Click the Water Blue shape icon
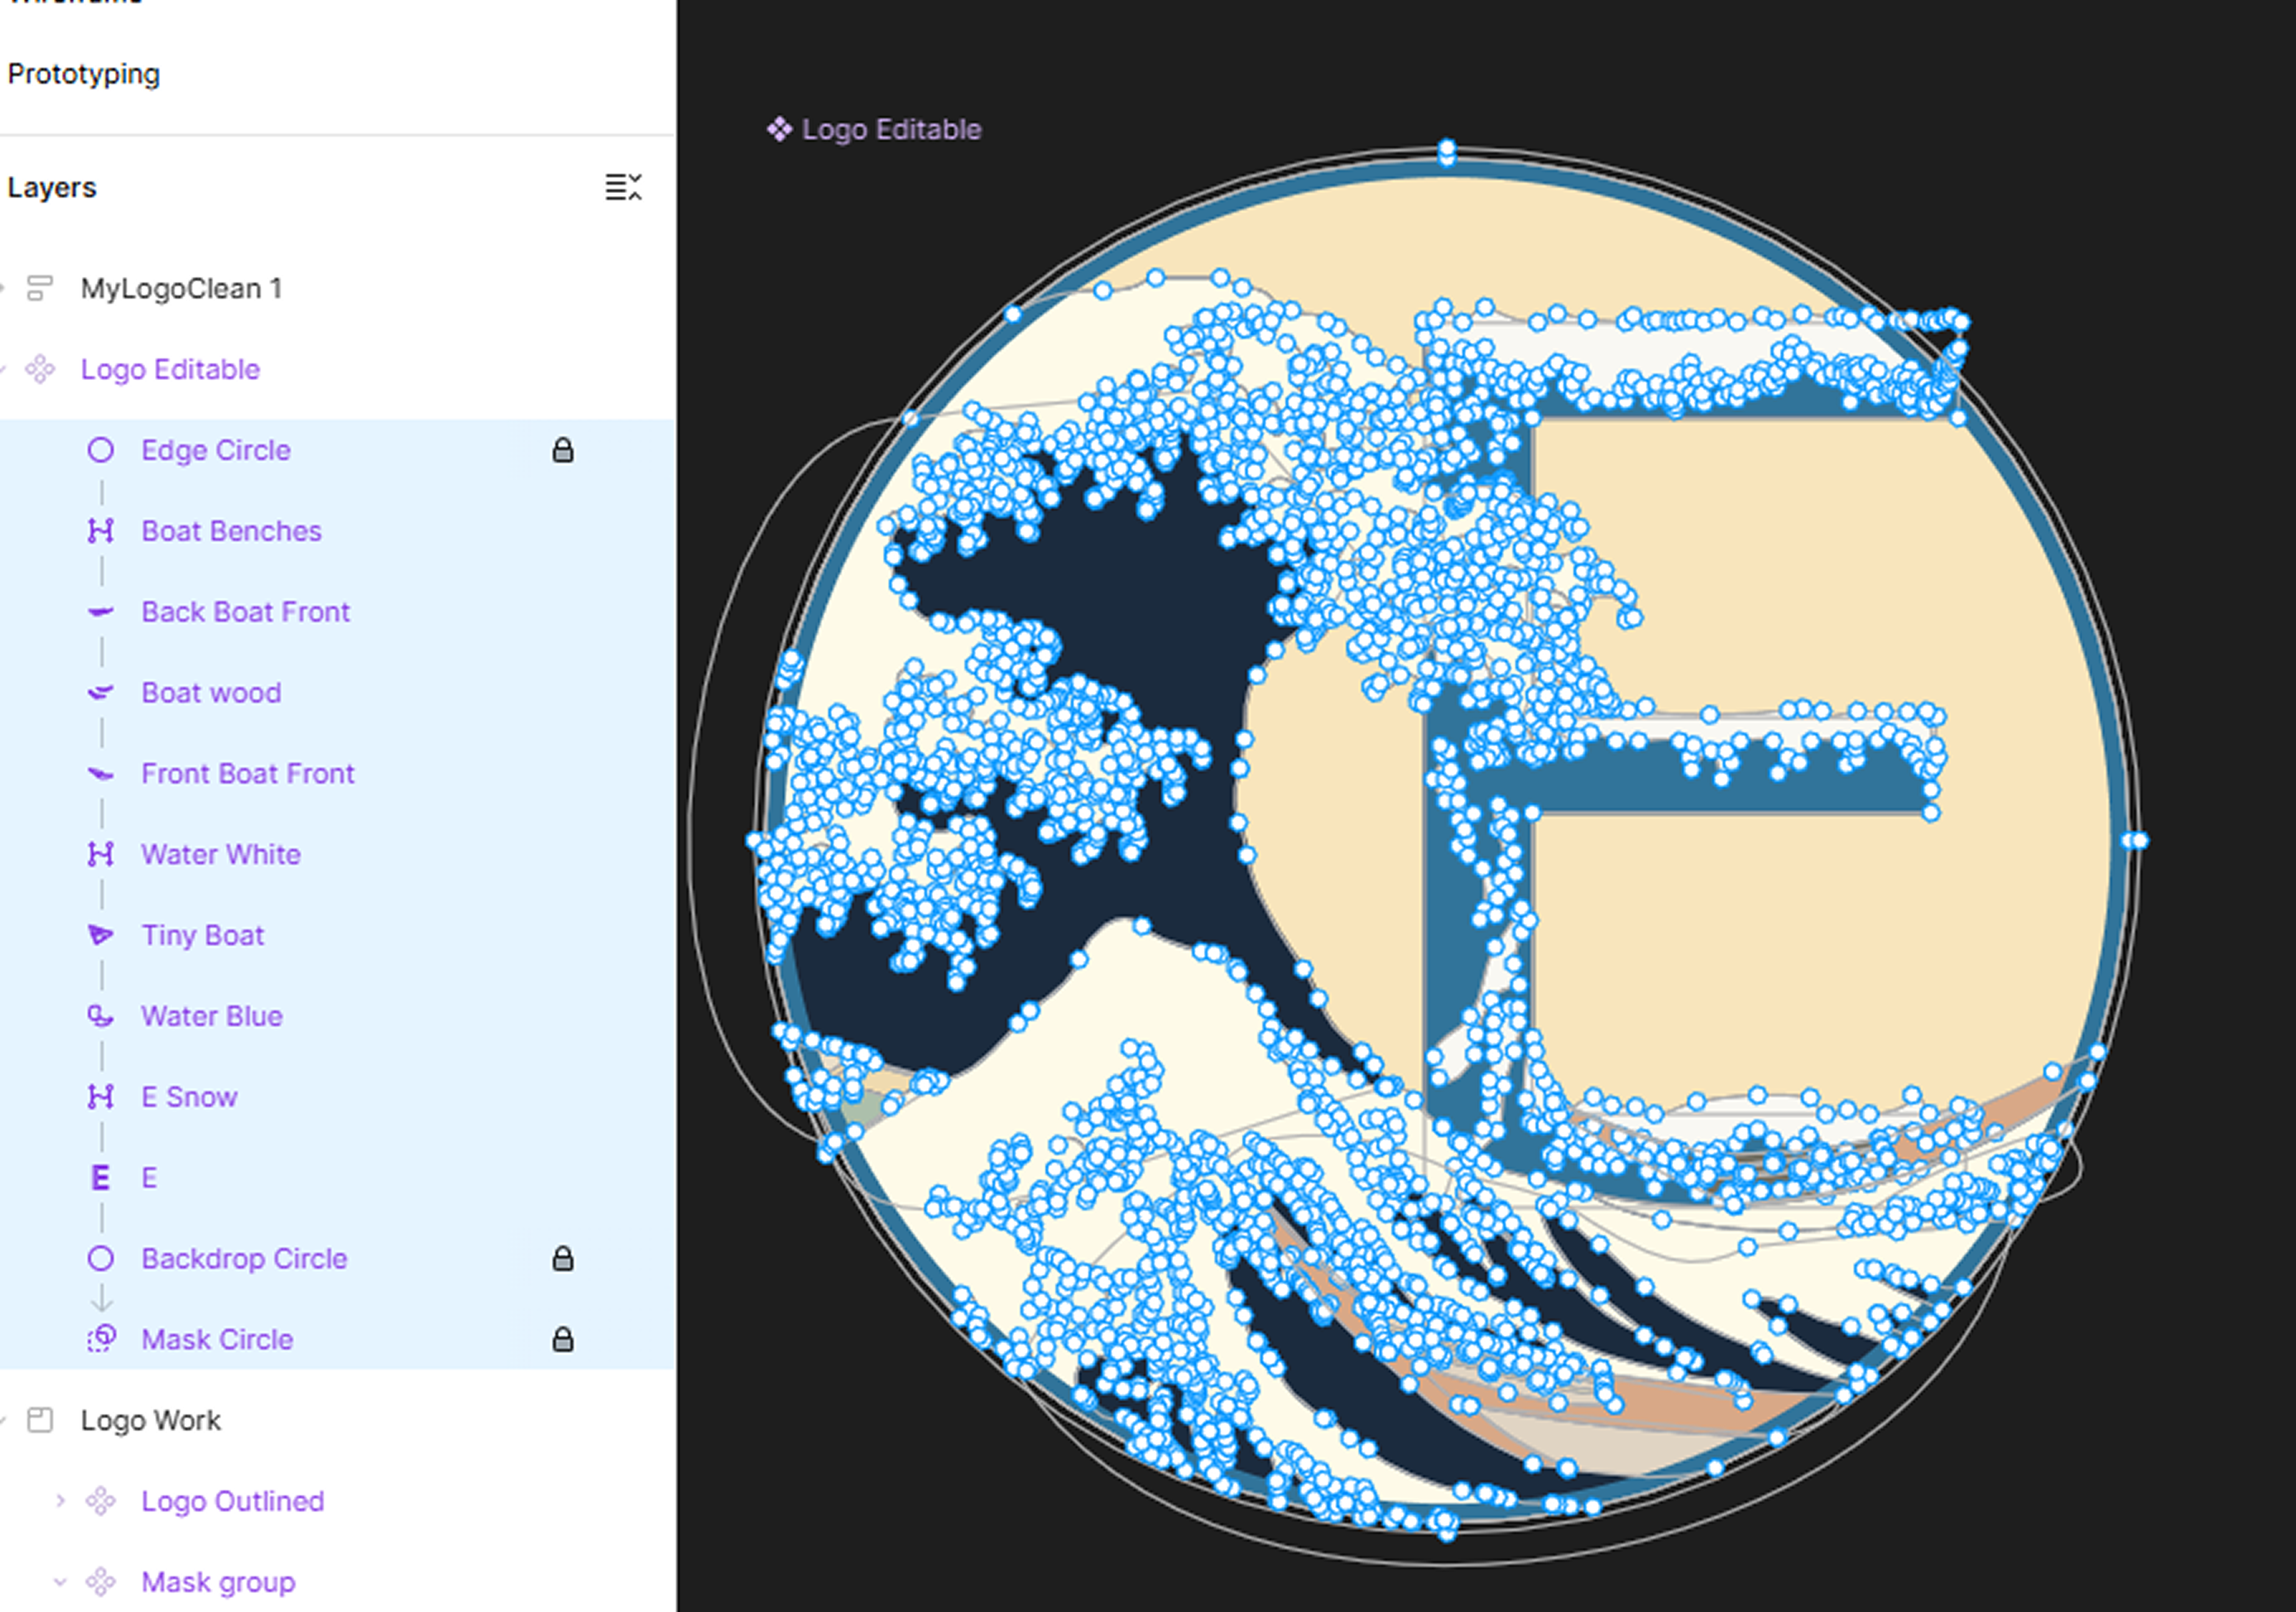Viewport: 2296px width, 1612px height. (x=100, y=1016)
